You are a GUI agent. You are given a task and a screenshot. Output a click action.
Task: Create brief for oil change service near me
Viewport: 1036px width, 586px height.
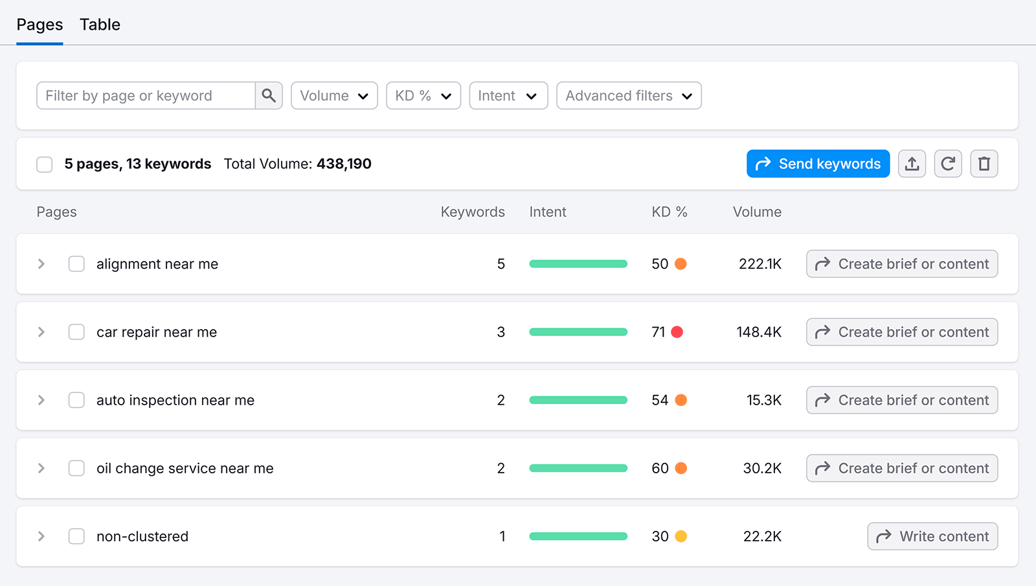tap(901, 468)
